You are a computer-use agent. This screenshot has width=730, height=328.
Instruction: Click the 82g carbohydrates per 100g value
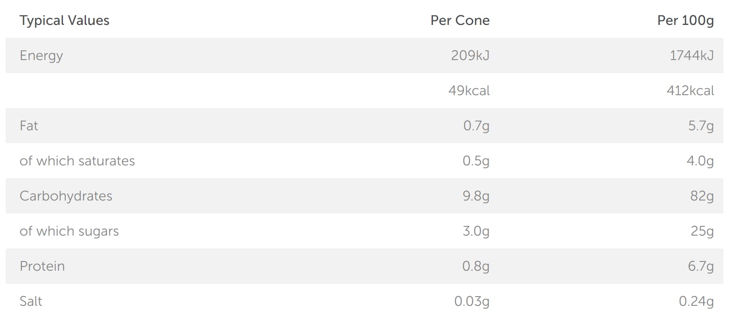[702, 196]
